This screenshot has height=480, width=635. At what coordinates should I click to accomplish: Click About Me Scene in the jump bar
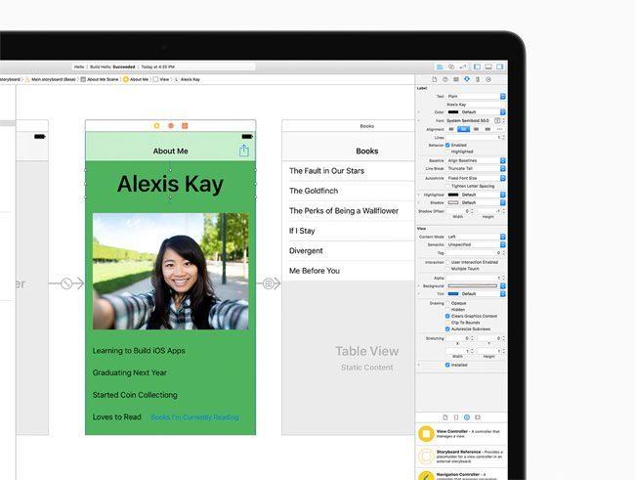pyautogui.click(x=100, y=79)
